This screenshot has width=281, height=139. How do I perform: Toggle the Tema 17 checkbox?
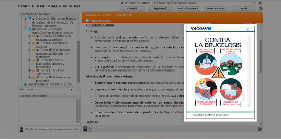[x=38, y=71]
